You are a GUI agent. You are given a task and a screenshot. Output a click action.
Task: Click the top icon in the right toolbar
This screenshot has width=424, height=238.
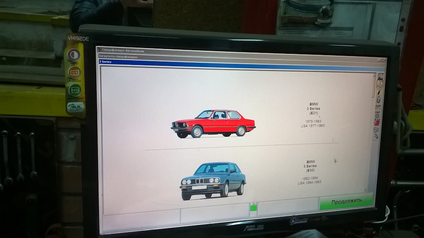[x=381, y=75]
